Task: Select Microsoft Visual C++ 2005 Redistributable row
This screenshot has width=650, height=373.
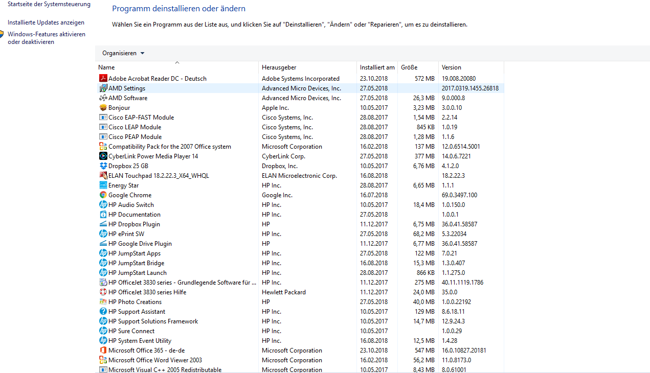Action: tap(300, 369)
